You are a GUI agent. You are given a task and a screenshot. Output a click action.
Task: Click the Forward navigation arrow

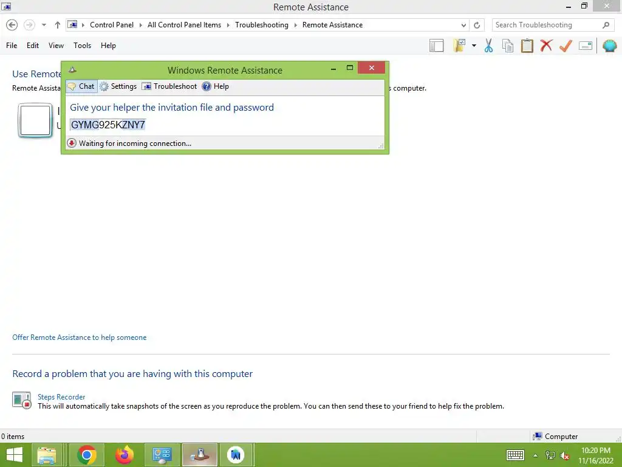(29, 25)
